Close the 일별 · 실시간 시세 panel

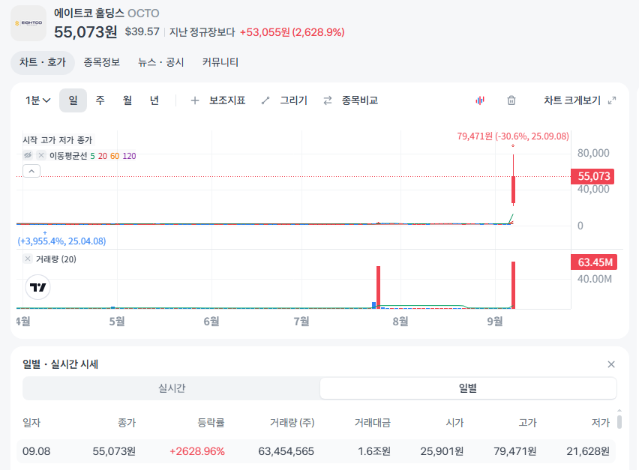click(611, 364)
